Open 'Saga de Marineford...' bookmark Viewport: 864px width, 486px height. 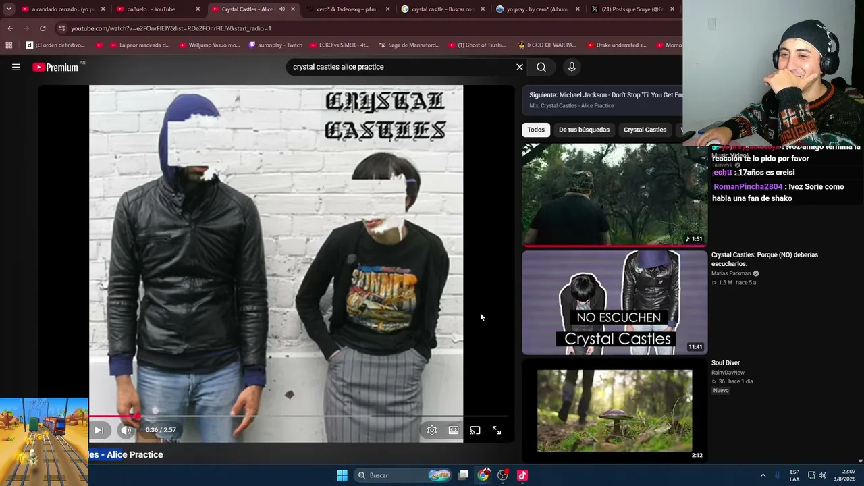pyautogui.click(x=409, y=45)
